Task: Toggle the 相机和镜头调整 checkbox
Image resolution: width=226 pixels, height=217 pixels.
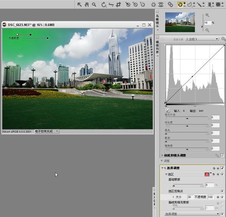Action: pyautogui.click(x=222, y=155)
